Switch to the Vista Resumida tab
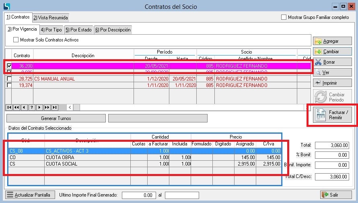Image resolution: width=358 pixels, height=203 pixels. pos(51,18)
